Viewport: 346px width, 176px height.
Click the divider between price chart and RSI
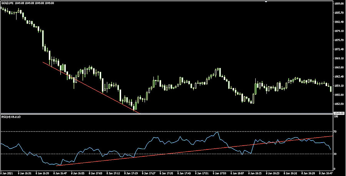pyautogui.click(x=165, y=114)
